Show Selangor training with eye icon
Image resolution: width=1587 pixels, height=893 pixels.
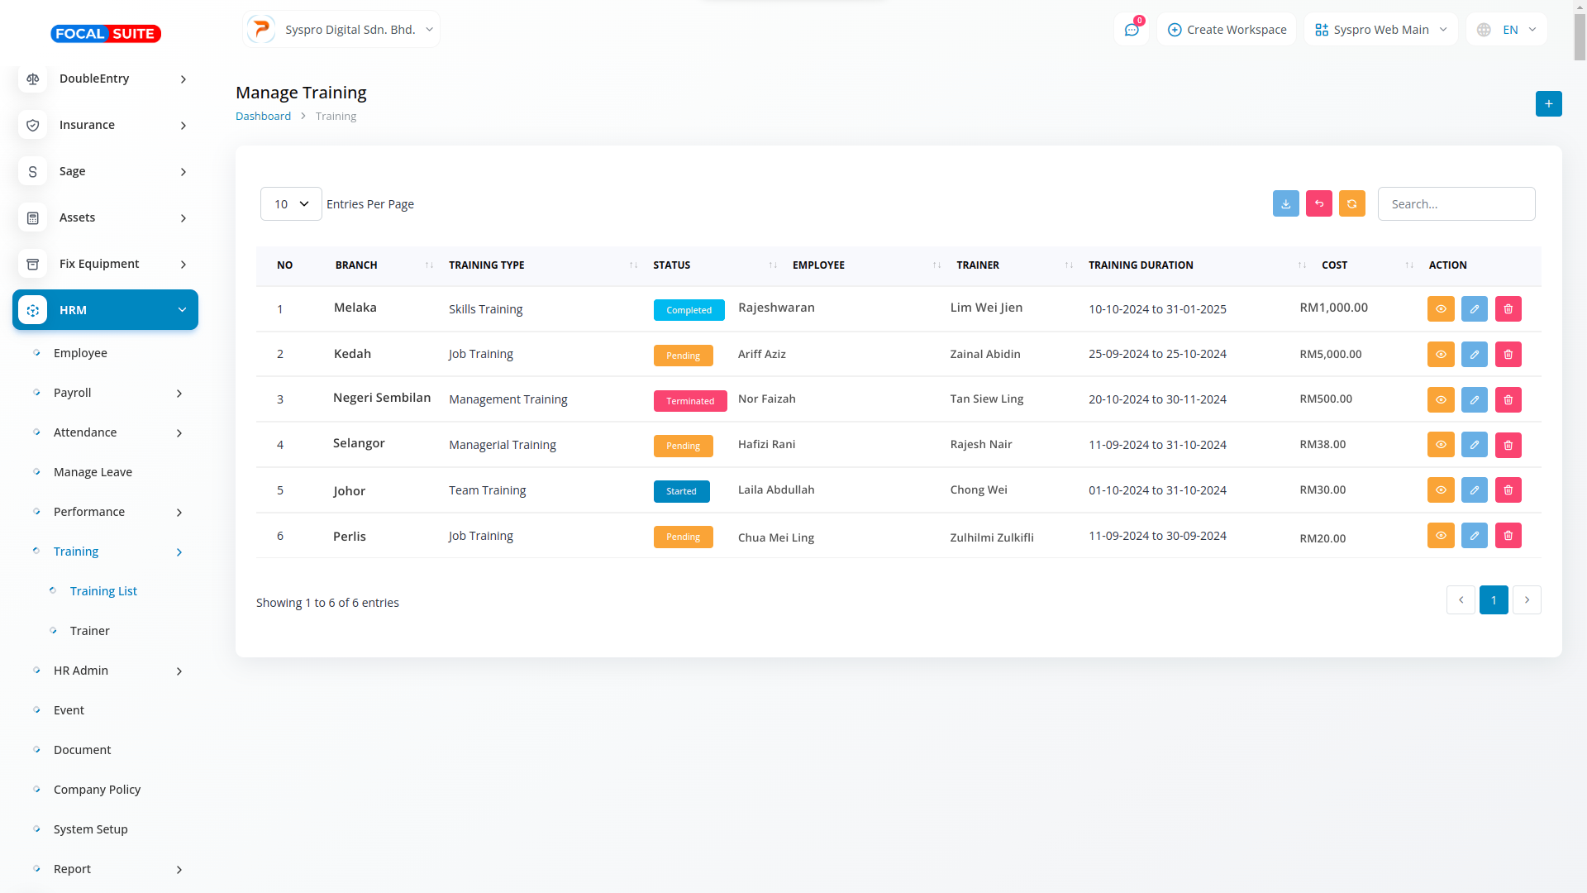[x=1440, y=445]
